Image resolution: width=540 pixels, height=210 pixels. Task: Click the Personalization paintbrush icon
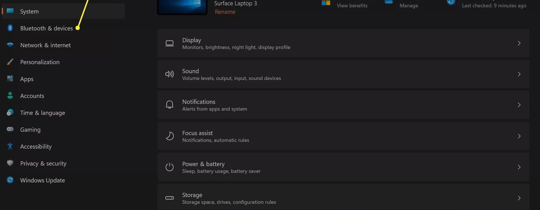pyautogui.click(x=10, y=62)
